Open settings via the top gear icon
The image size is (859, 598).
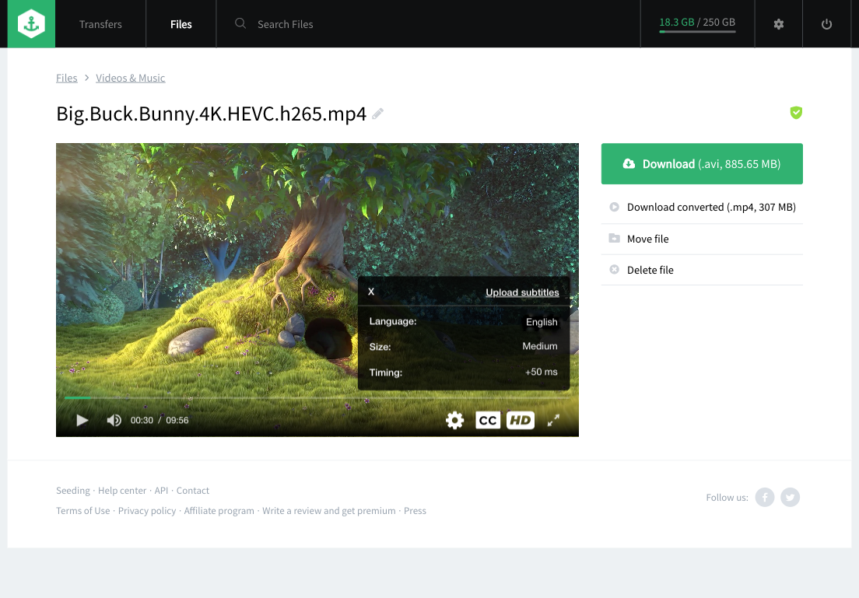pyautogui.click(x=778, y=24)
